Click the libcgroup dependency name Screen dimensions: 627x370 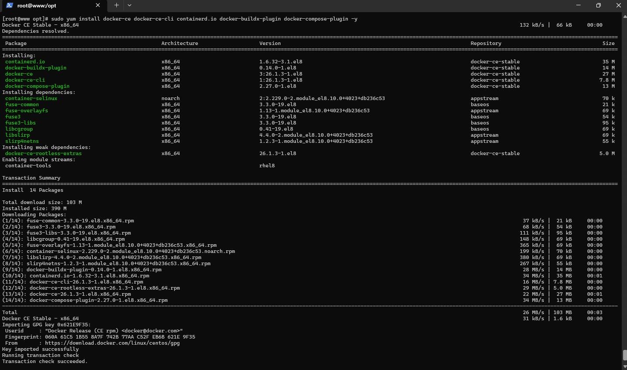(x=19, y=129)
